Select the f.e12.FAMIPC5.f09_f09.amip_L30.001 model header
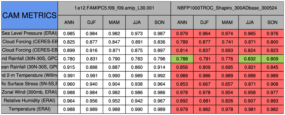Screen dimensions: 285x115 (x=114, y=8)
